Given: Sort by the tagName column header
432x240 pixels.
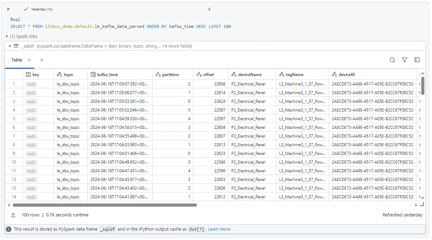Looking at the screenshot, I should (x=302, y=74).
